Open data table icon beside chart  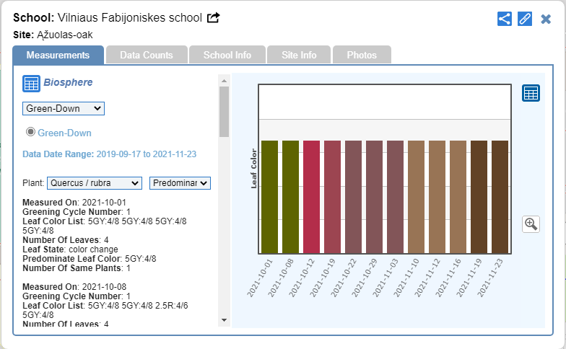point(531,93)
